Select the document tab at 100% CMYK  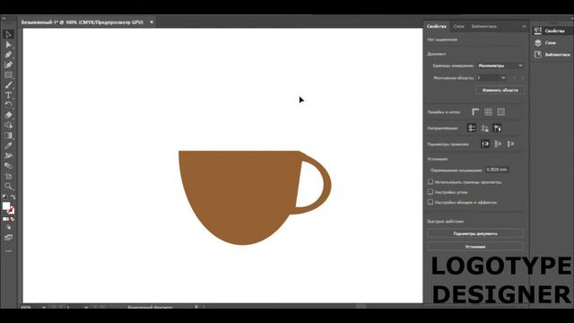point(82,22)
